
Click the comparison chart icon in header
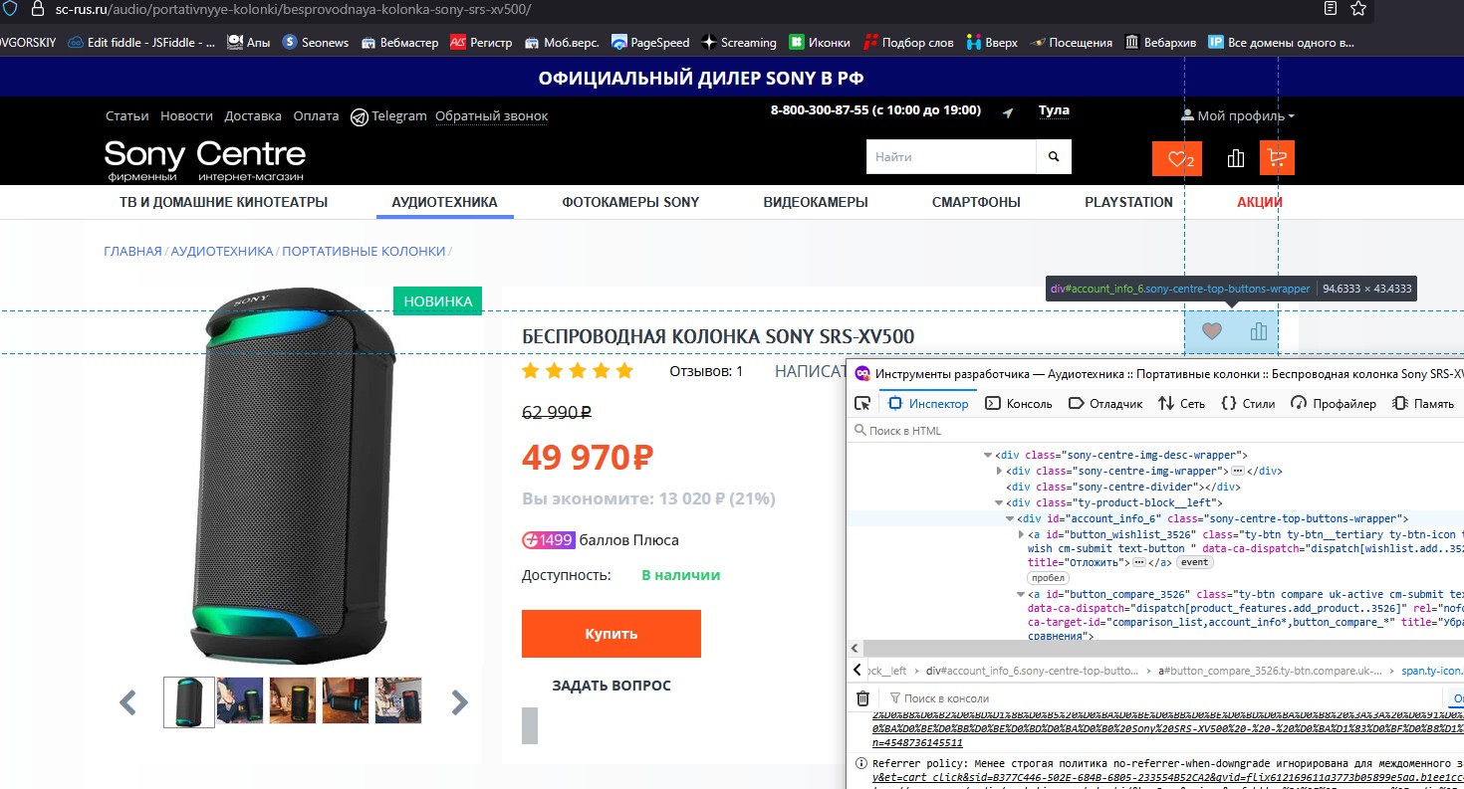pos(1236,159)
